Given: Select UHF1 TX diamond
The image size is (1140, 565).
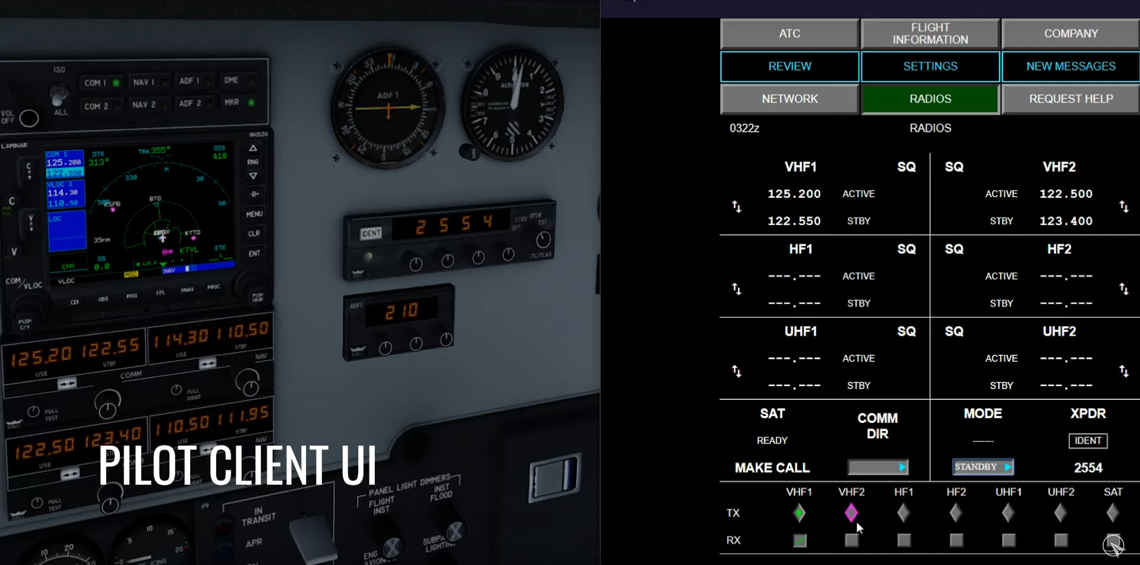Looking at the screenshot, I should point(1008,513).
